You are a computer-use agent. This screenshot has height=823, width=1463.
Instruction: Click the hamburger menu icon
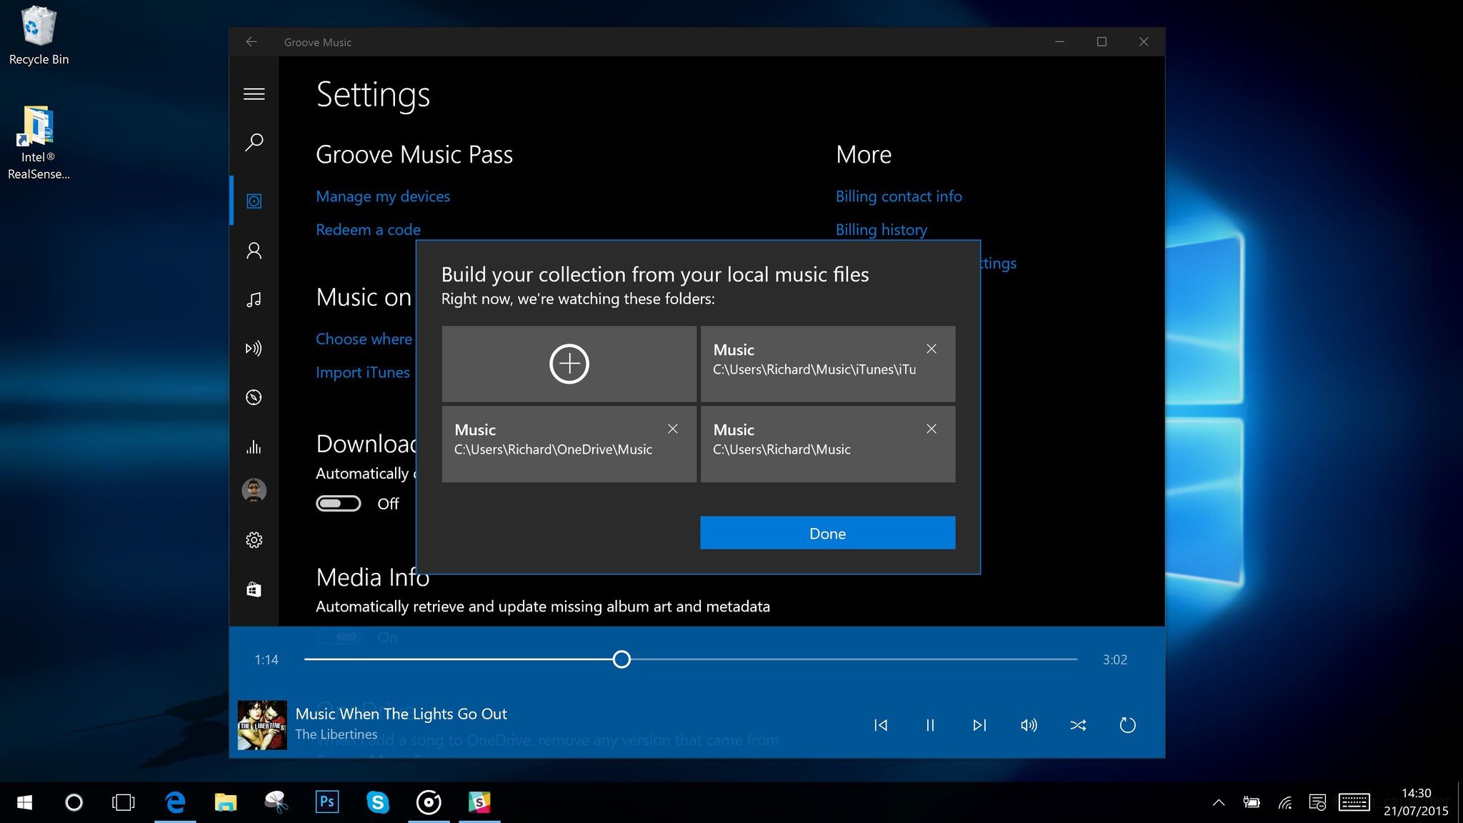pyautogui.click(x=253, y=92)
